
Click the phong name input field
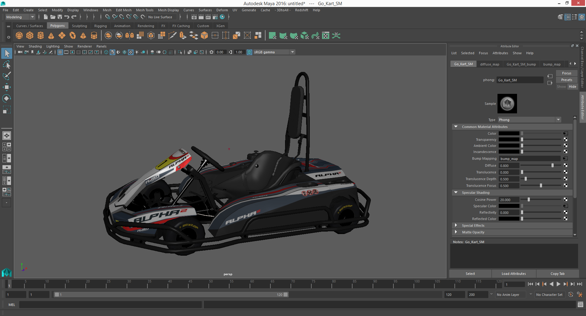pyautogui.click(x=520, y=80)
